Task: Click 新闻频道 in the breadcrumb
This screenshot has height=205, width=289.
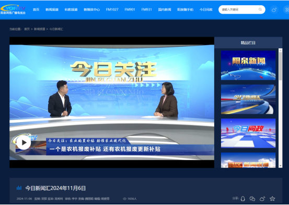Action: click(x=39, y=29)
